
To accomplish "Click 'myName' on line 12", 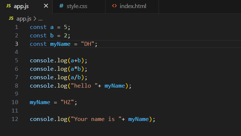I will 138,119.
